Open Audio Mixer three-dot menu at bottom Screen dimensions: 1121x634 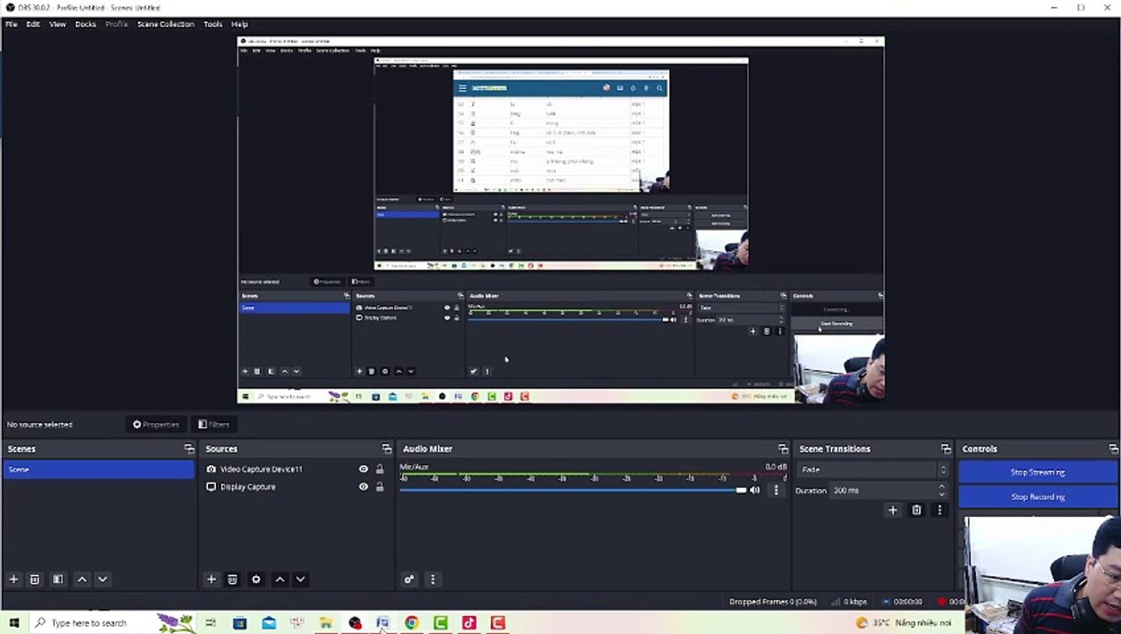[432, 579]
